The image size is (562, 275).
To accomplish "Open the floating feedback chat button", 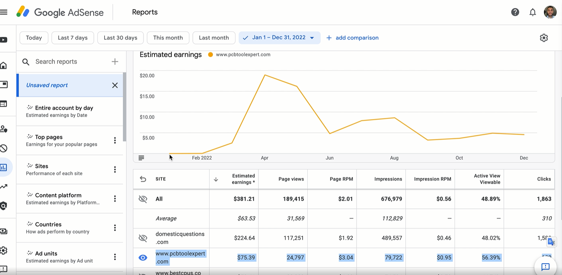I will pos(545,267).
